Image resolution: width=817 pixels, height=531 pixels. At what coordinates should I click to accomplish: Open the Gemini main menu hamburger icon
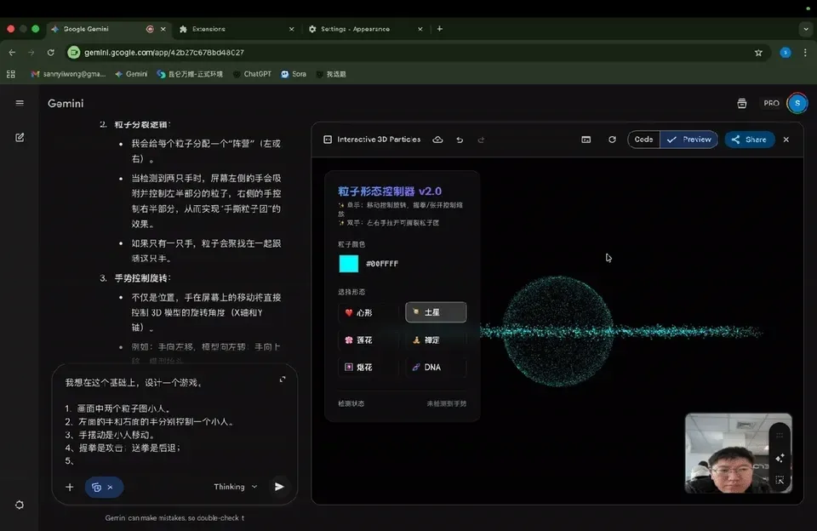click(x=20, y=103)
